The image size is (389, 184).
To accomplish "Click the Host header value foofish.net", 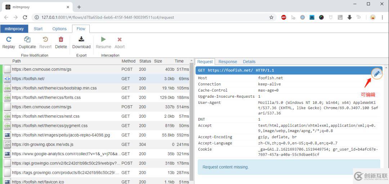I will tap(270, 78).
